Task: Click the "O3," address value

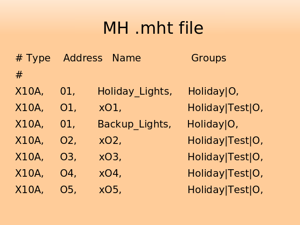Action: (x=68, y=157)
